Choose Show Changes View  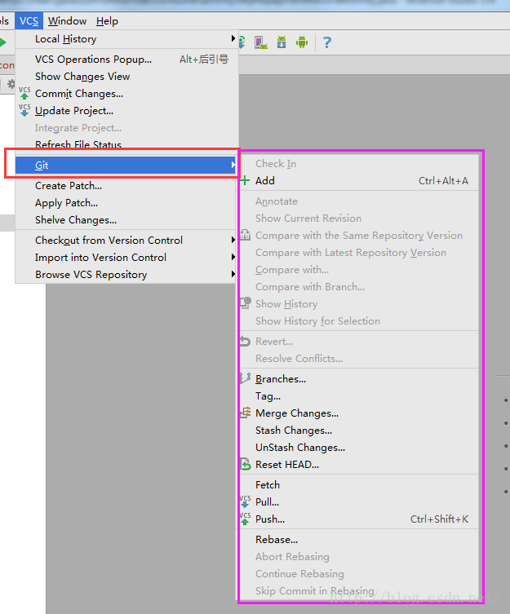pyautogui.click(x=126, y=77)
